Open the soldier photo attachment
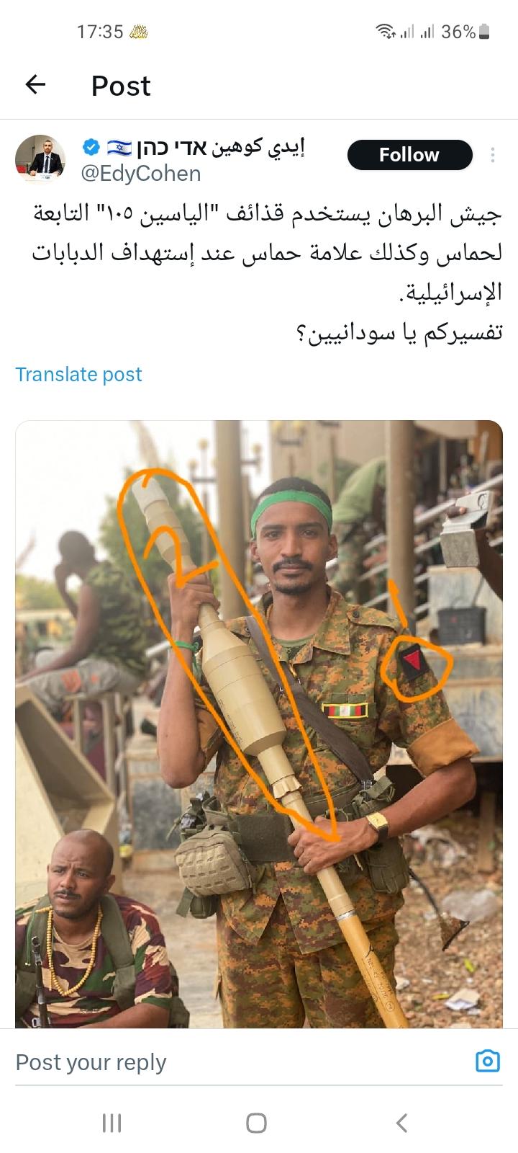518x1153 pixels. [259, 724]
